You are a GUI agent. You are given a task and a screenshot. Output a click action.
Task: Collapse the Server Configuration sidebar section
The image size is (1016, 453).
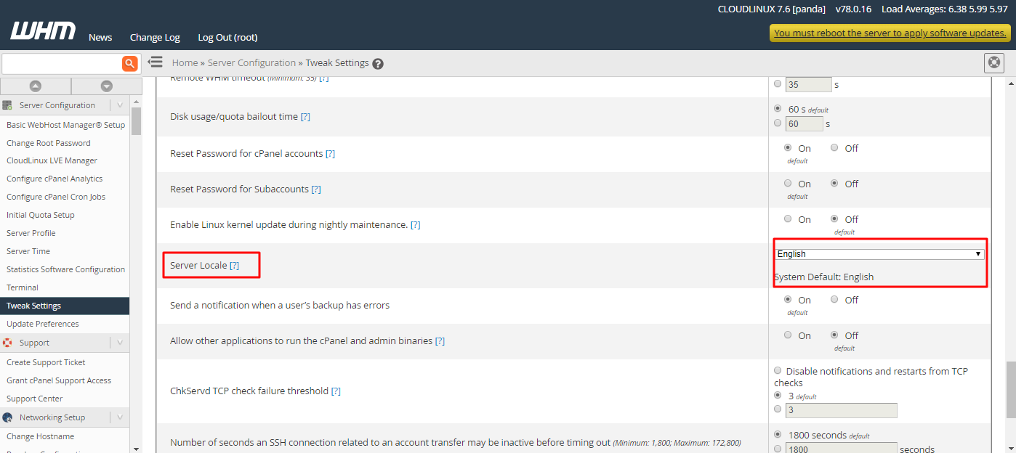[118, 105]
